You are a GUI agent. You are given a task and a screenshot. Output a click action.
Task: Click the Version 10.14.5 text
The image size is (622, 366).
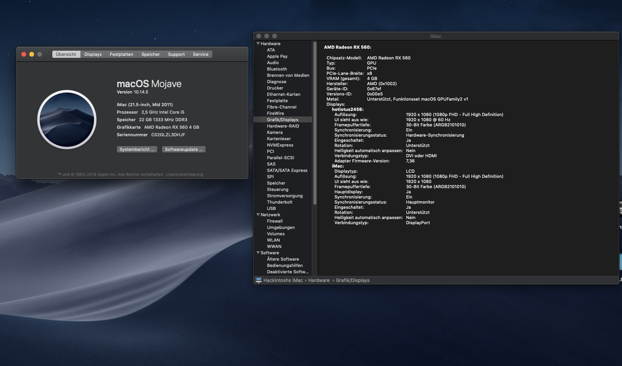tap(132, 92)
